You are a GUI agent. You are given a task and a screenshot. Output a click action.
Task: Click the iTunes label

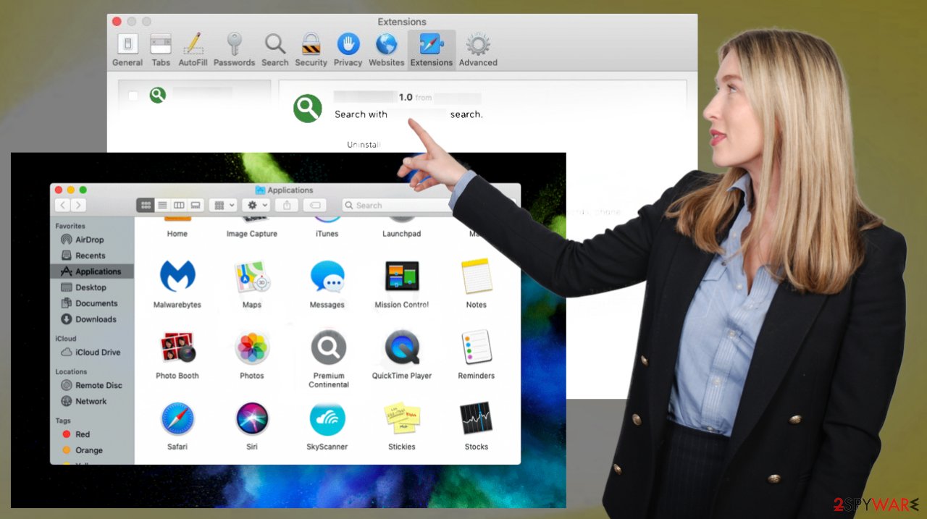coord(327,234)
